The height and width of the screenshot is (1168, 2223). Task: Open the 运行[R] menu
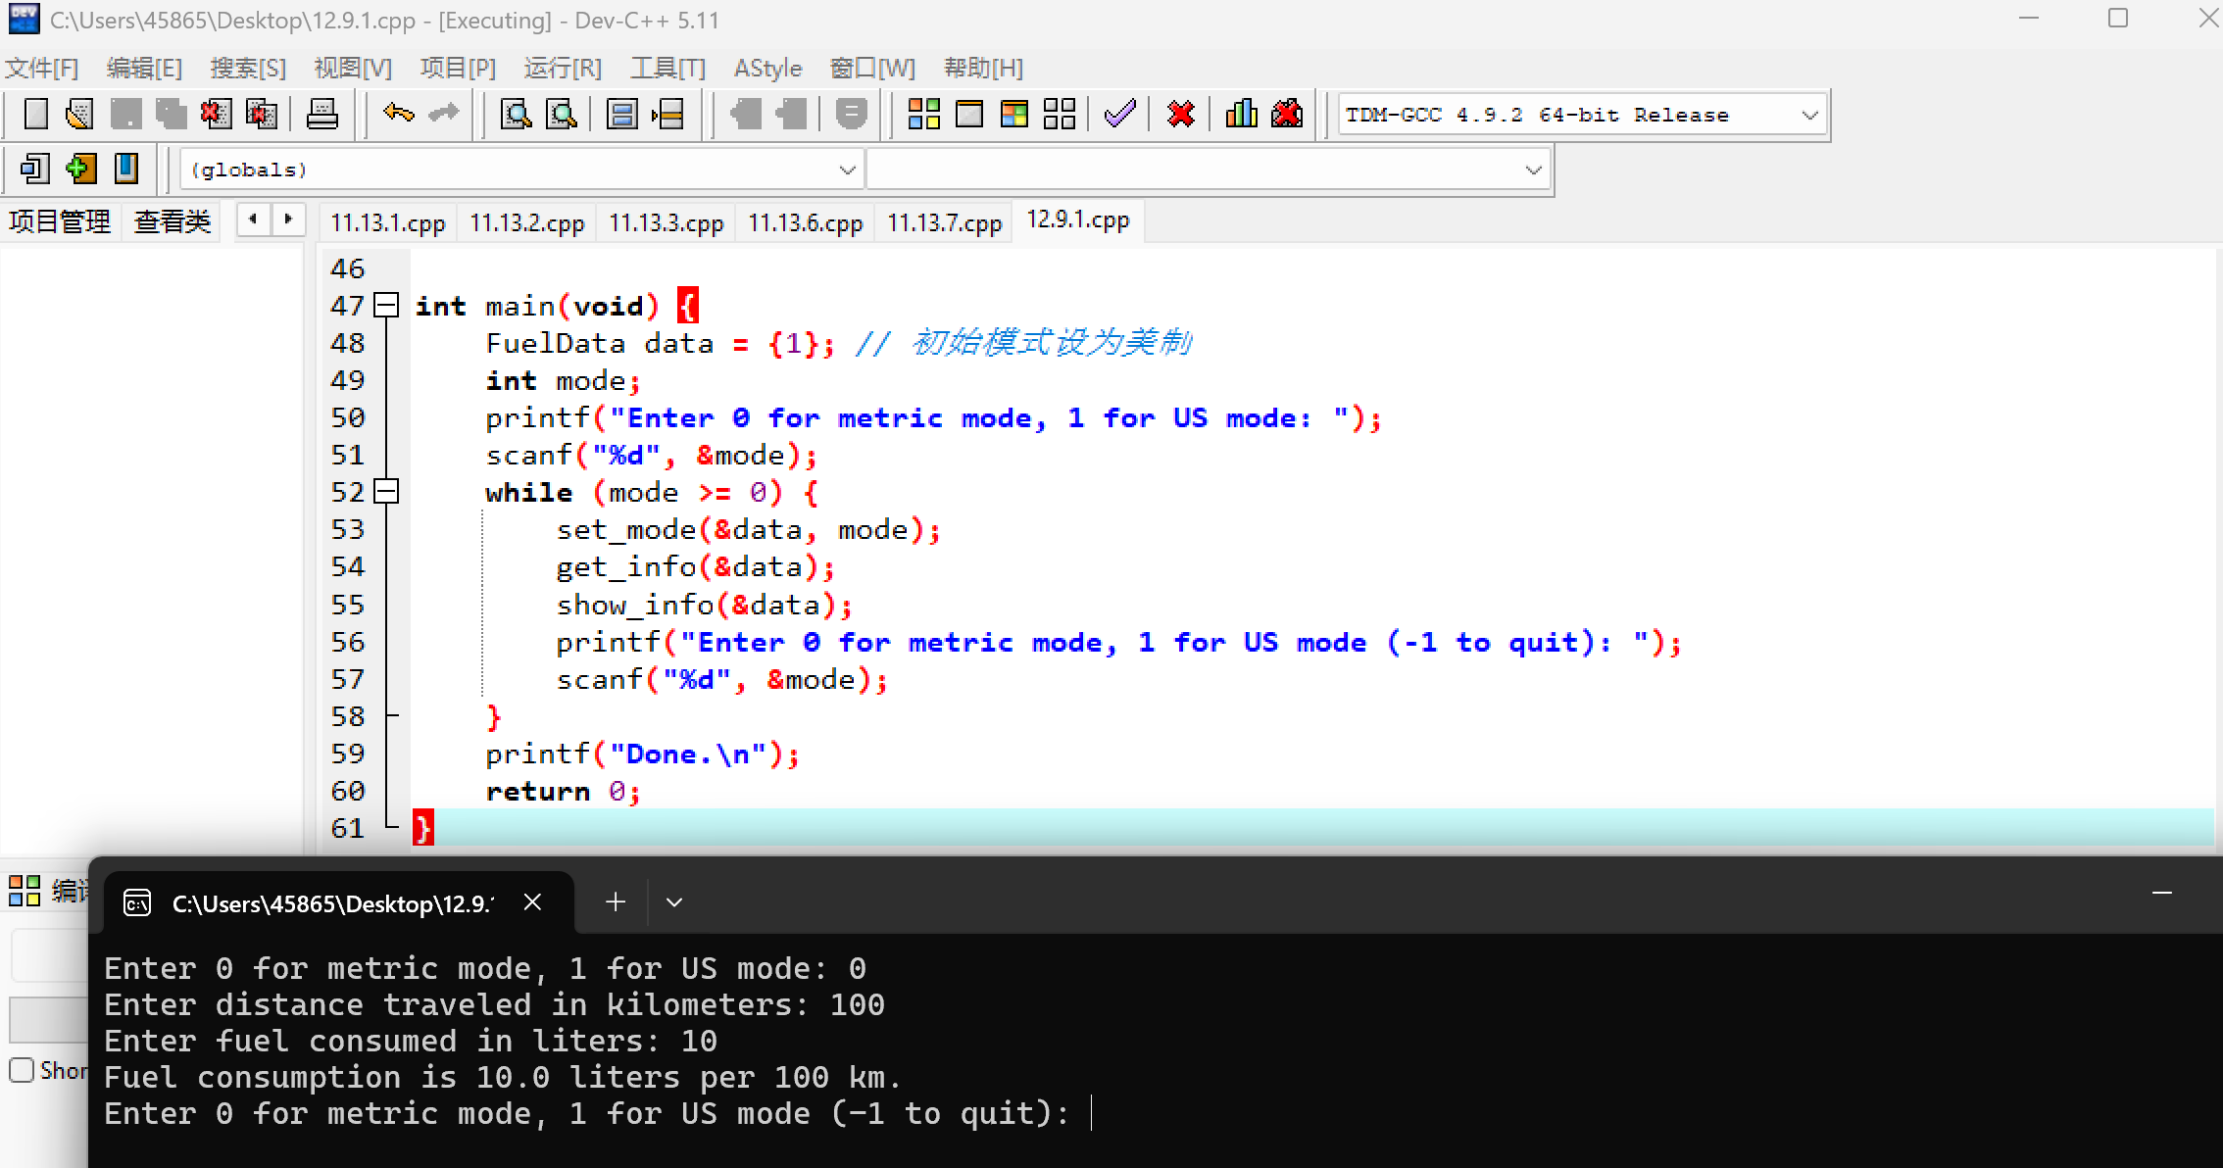click(563, 68)
